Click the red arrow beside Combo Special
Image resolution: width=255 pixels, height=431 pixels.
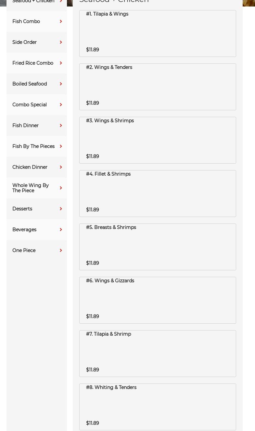[61, 105]
